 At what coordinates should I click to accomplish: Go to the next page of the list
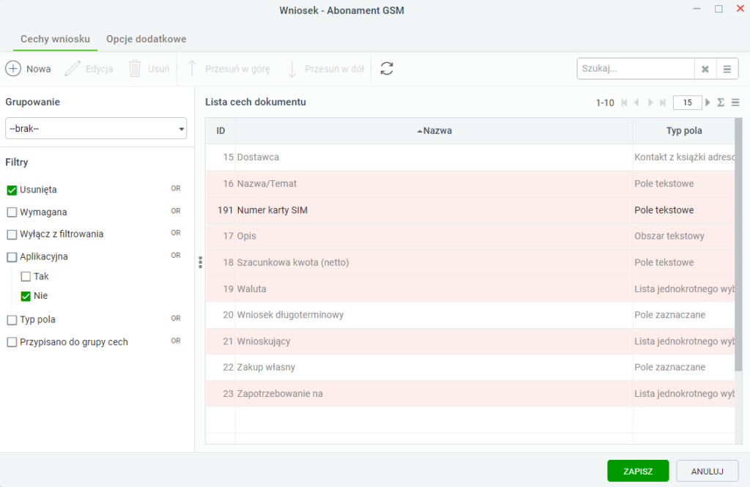click(650, 103)
